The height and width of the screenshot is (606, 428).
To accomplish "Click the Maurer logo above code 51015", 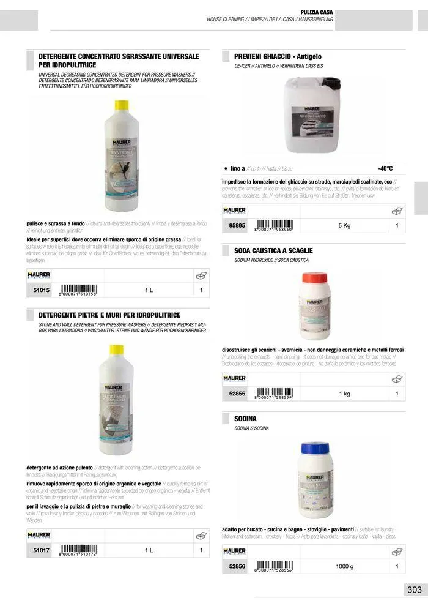I will 39,275.
